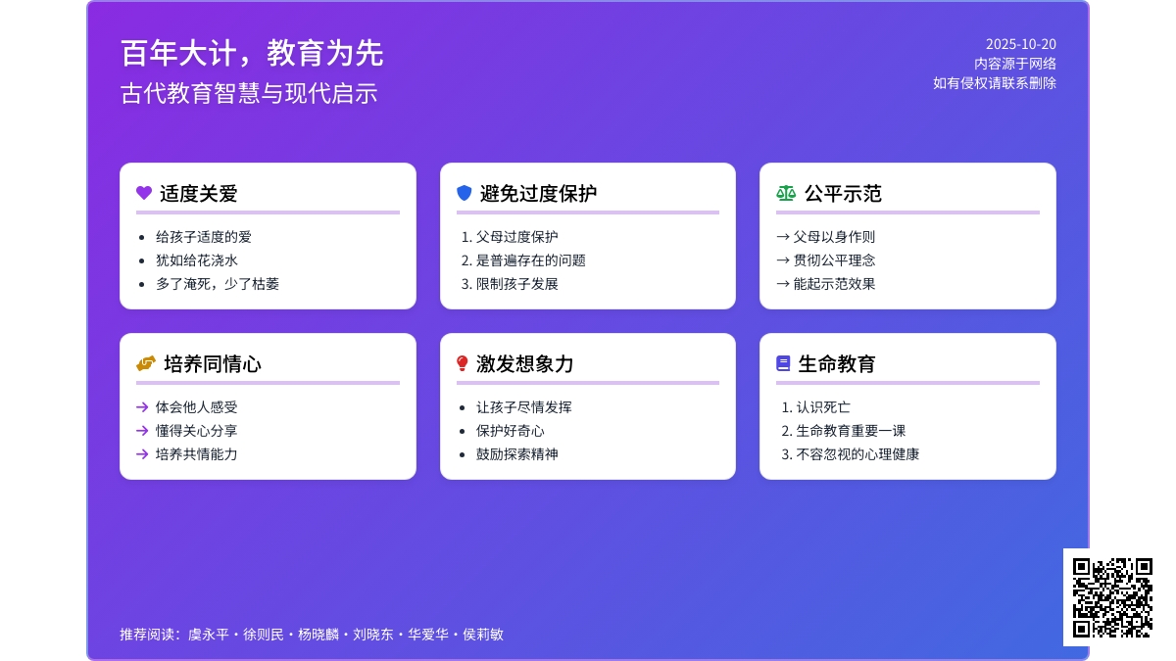
Task: Click numbered item 限制孩子发展
Action: click(517, 284)
